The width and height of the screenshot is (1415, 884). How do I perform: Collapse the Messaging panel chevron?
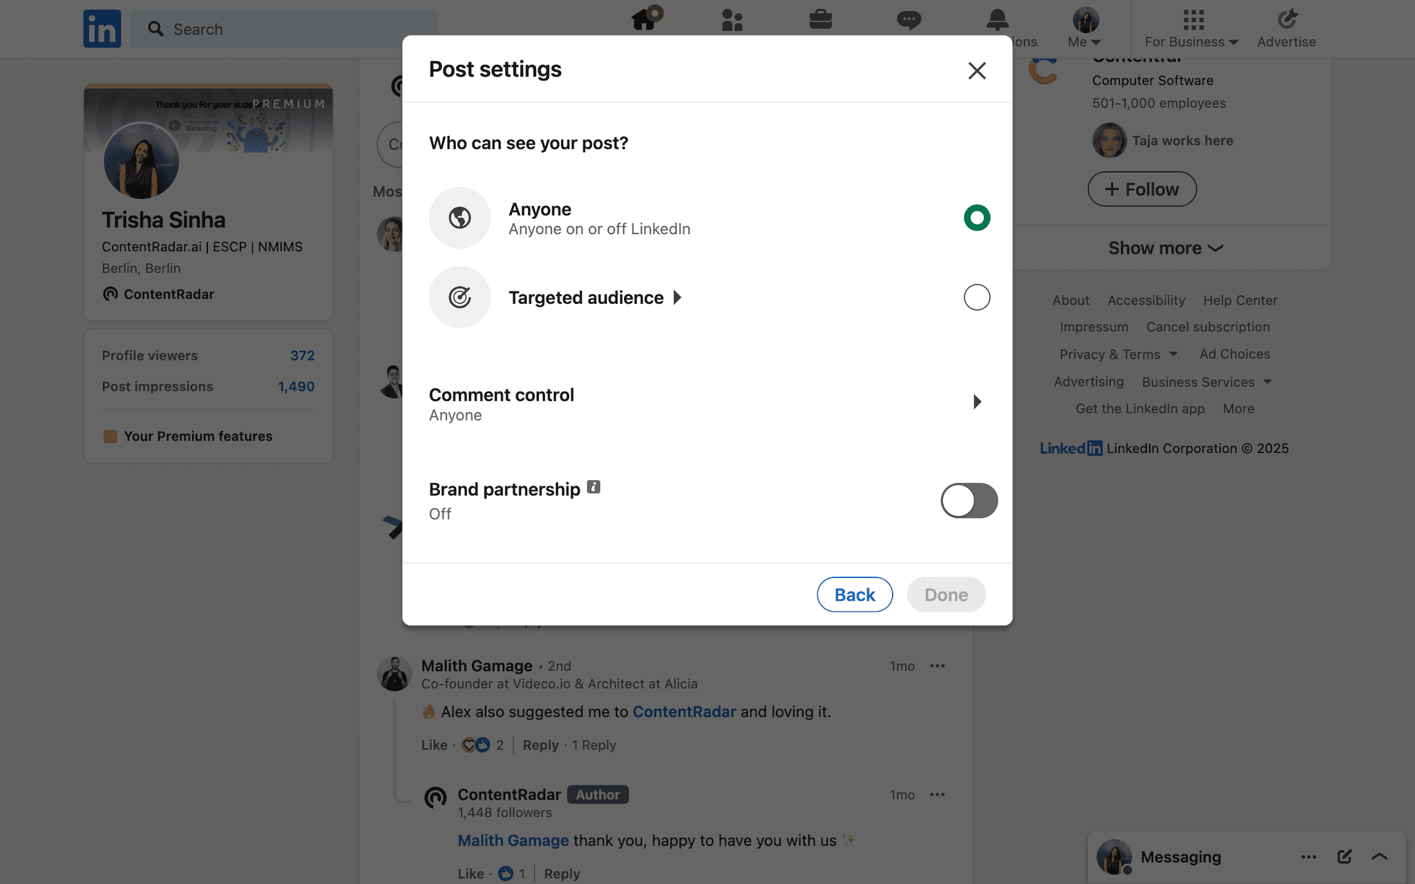pyautogui.click(x=1380, y=856)
